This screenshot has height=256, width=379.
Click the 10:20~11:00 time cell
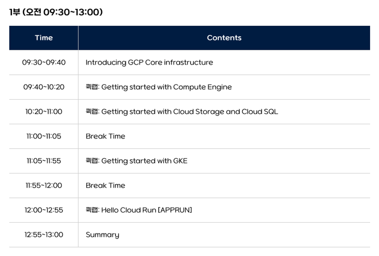(x=44, y=112)
